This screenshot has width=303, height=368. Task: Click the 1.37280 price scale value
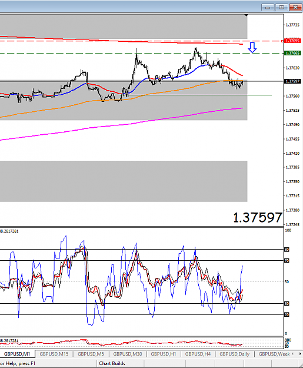click(x=292, y=210)
